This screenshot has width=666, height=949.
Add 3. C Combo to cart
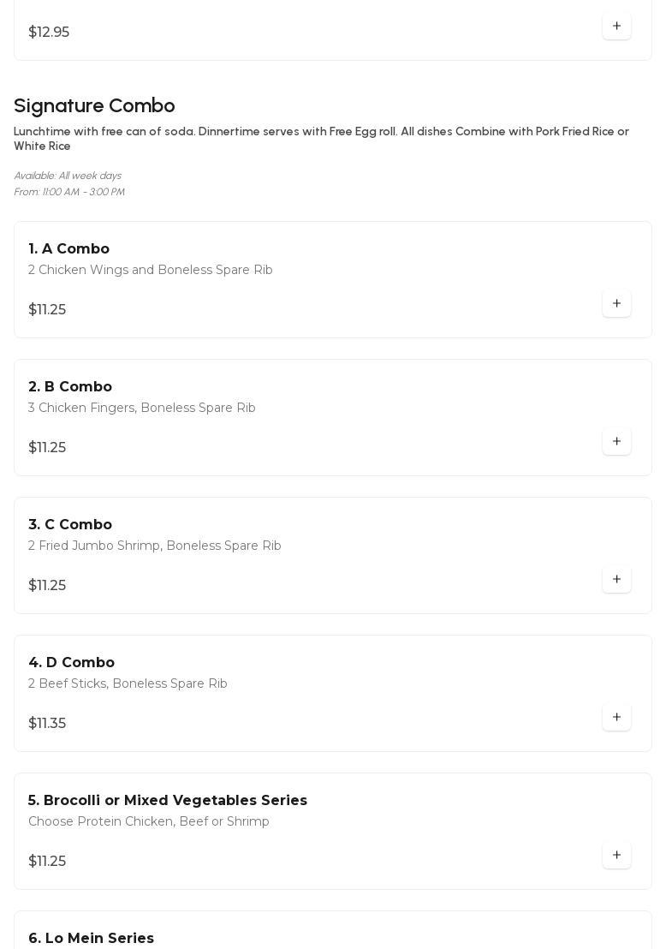[616, 579]
